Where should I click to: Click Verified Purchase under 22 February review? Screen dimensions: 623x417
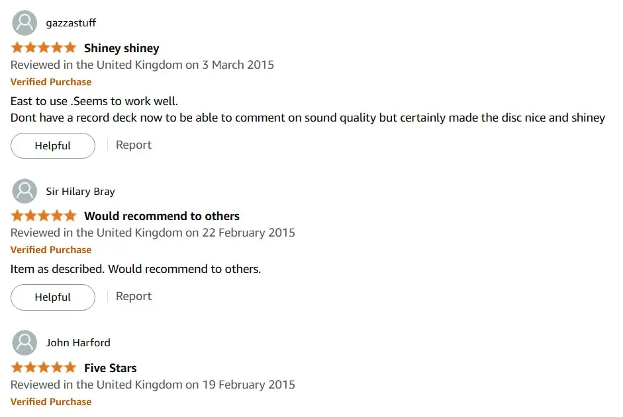(x=51, y=250)
